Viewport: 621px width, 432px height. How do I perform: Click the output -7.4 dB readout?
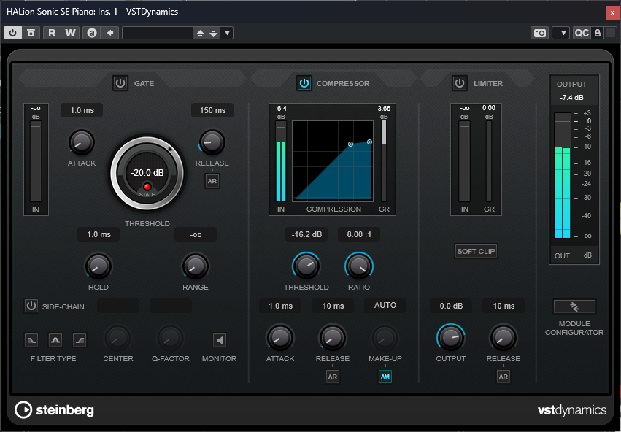point(571,97)
